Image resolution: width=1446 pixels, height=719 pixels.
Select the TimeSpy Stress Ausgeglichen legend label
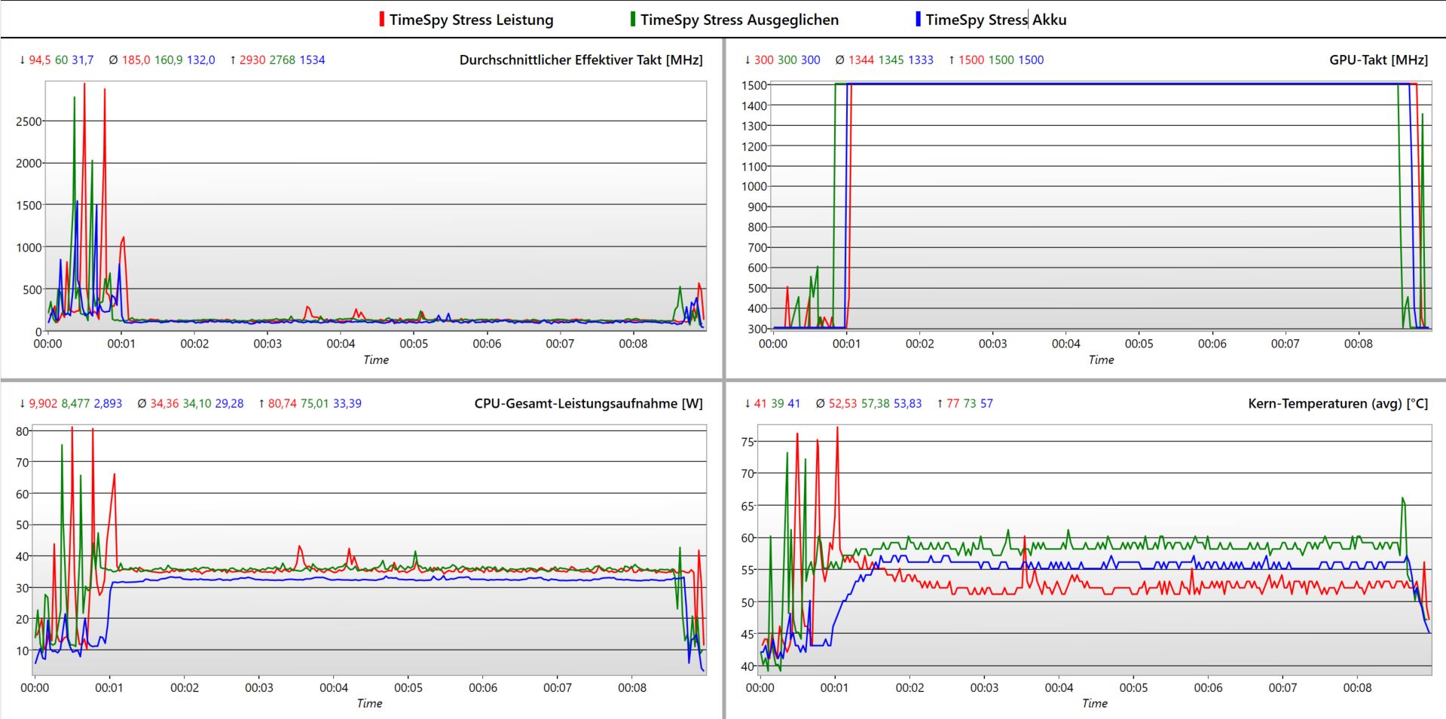739,20
